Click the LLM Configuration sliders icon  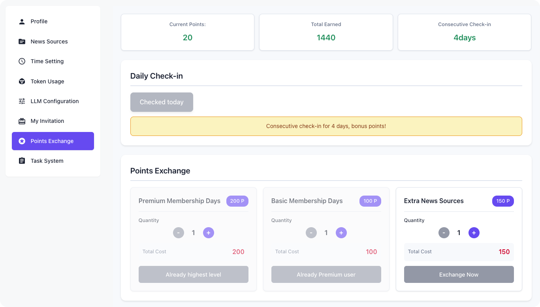(x=22, y=101)
